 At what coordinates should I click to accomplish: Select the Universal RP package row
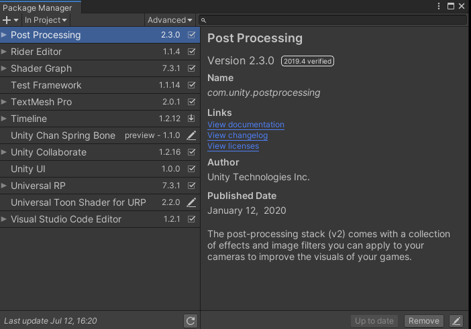pyautogui.click(x=100, y=186)
